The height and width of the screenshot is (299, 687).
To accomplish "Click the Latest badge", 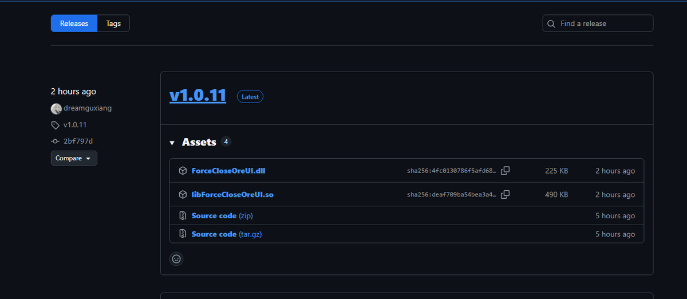I will coord(250,97).
